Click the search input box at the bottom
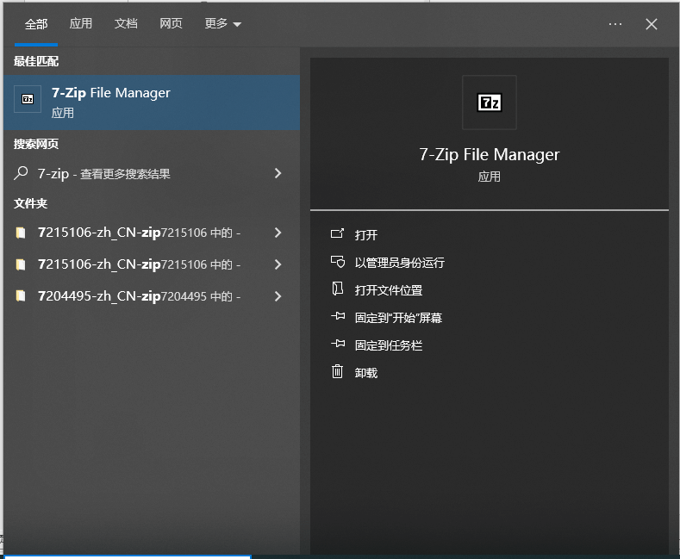The width and height of the screenshot is (680, 559). (128, 556)
